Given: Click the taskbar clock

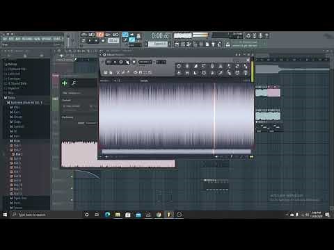Looking at the screenshot, I should tap(317, 215).
